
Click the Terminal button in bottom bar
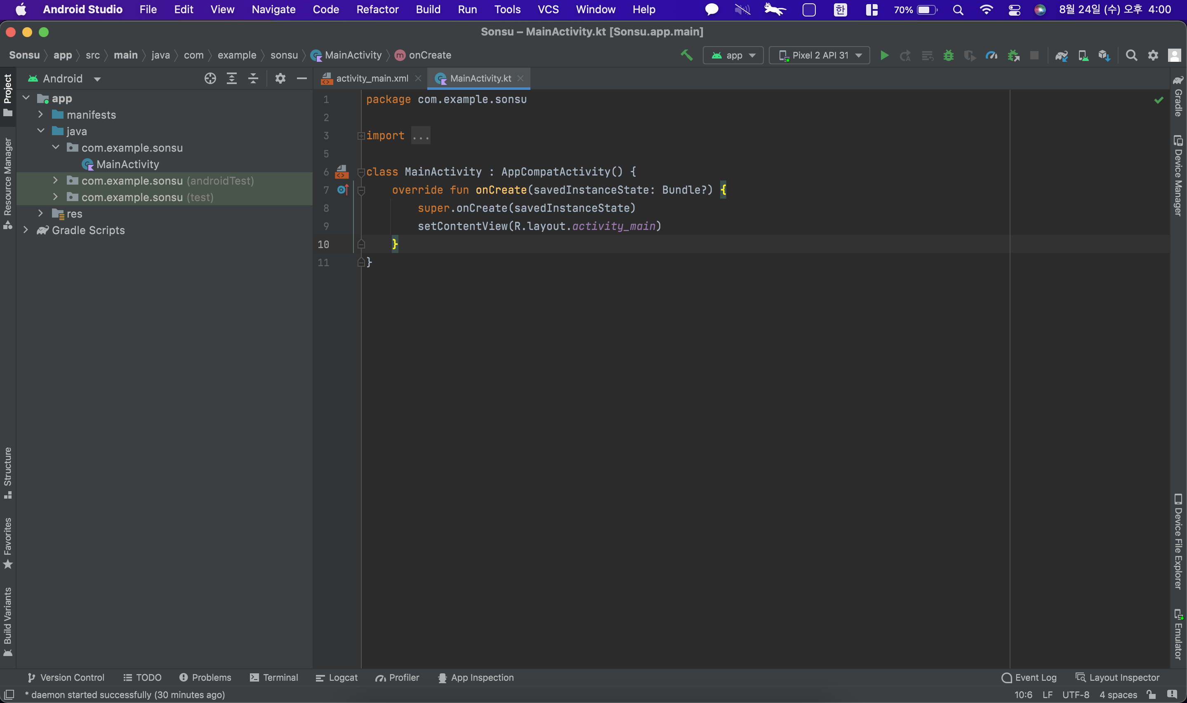point(274,678)
